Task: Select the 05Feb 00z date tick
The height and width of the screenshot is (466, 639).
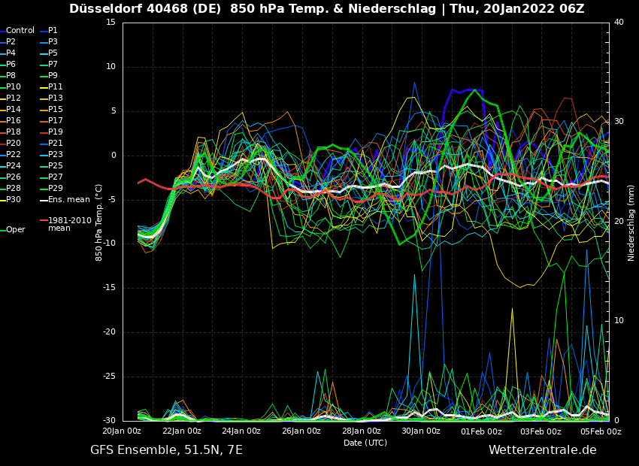Action: [x=601, y=431]
